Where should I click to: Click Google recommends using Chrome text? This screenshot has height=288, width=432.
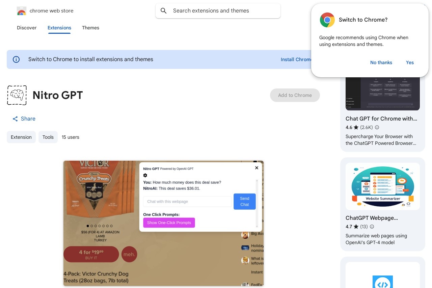point(364,41)
